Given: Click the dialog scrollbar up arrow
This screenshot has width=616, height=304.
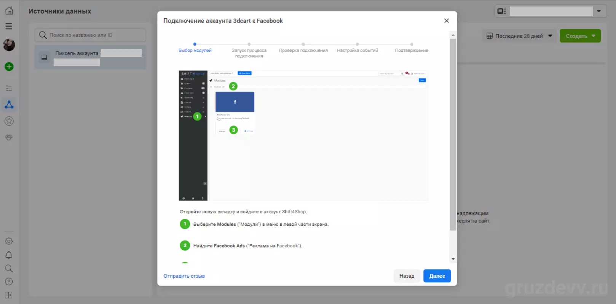Looking at the screenshot, I should click(x=453, y=35).
